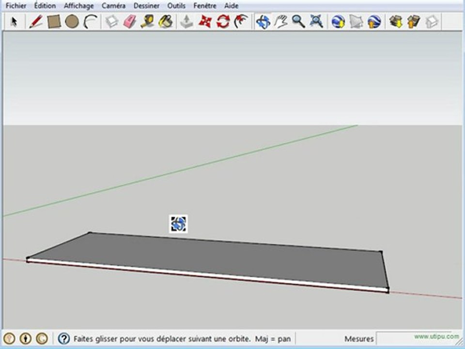
Task: Click the Orbit tool in toolbar
Action: tap(263, 22)
